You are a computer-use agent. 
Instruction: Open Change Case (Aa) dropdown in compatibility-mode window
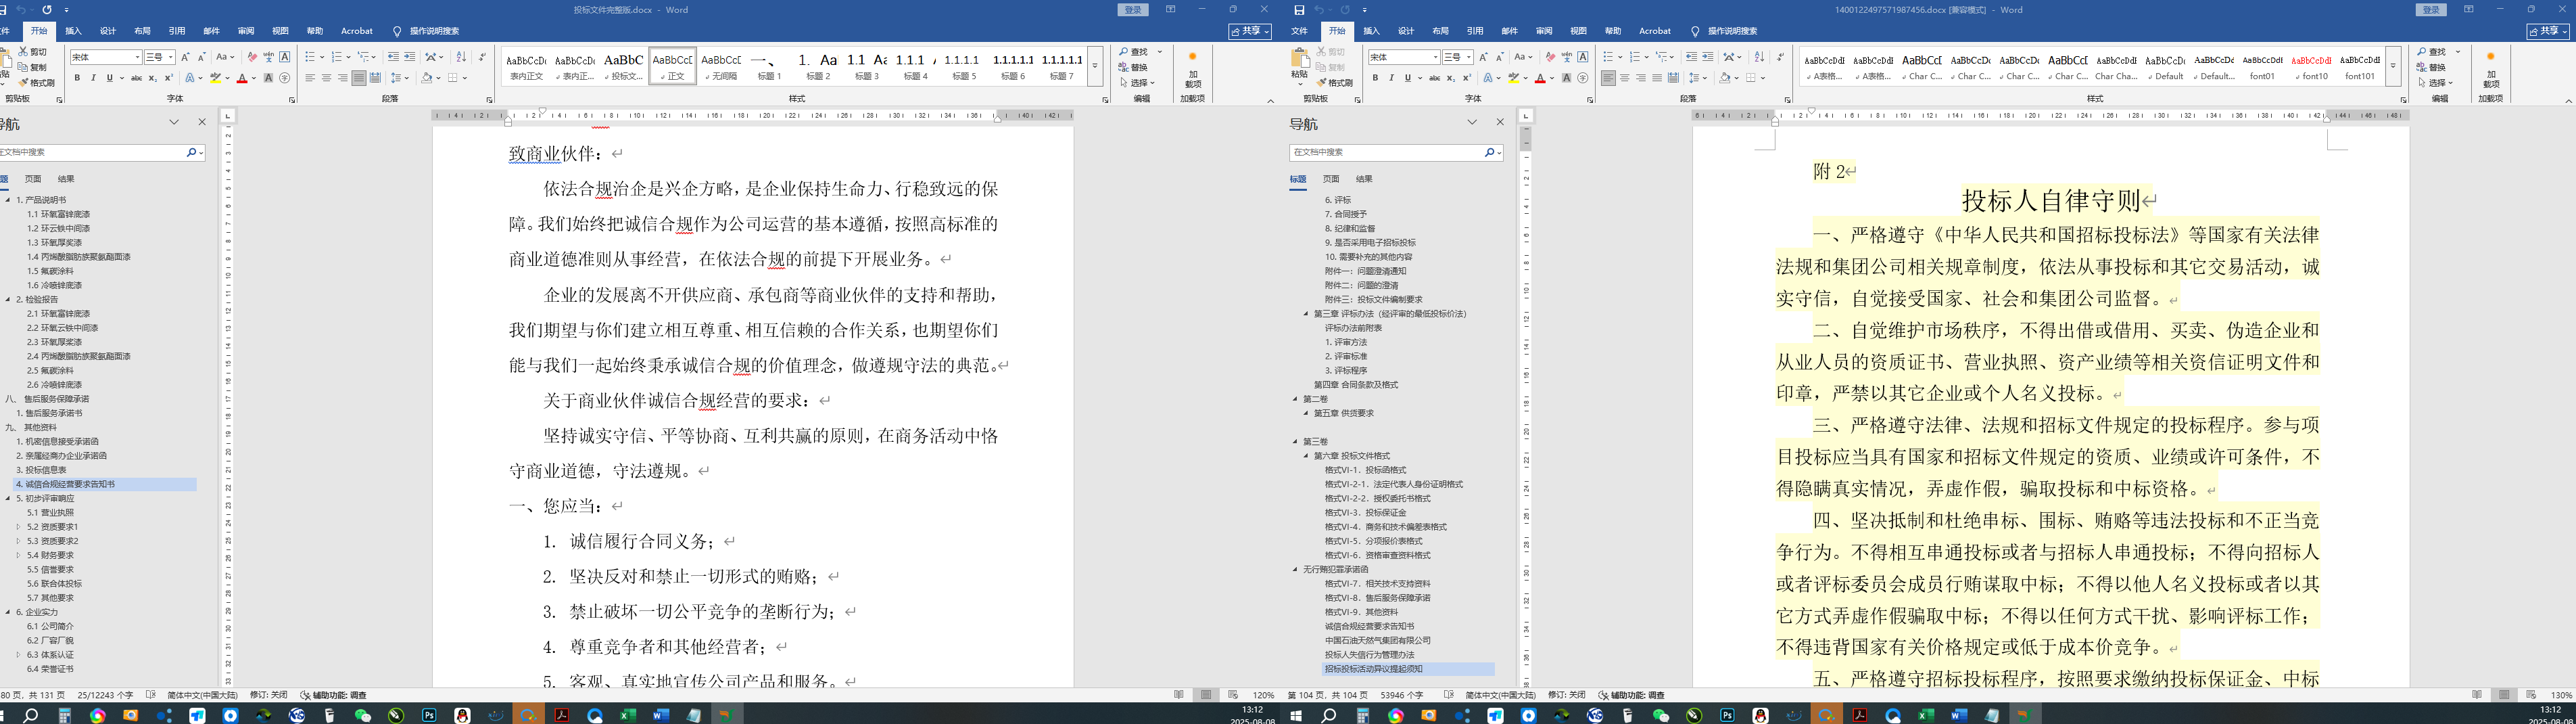(x=1523, y=57)
